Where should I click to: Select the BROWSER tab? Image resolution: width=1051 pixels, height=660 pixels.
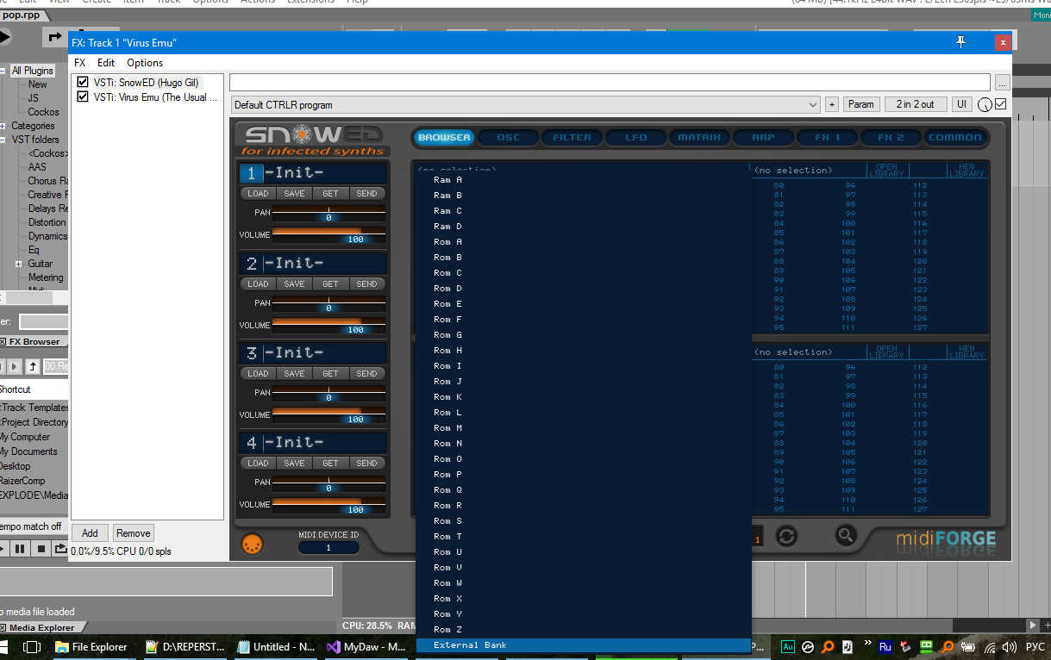(x=444, y=137)
